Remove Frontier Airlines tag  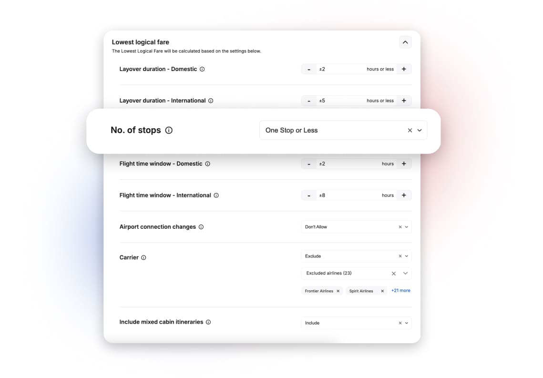[338, 291]
